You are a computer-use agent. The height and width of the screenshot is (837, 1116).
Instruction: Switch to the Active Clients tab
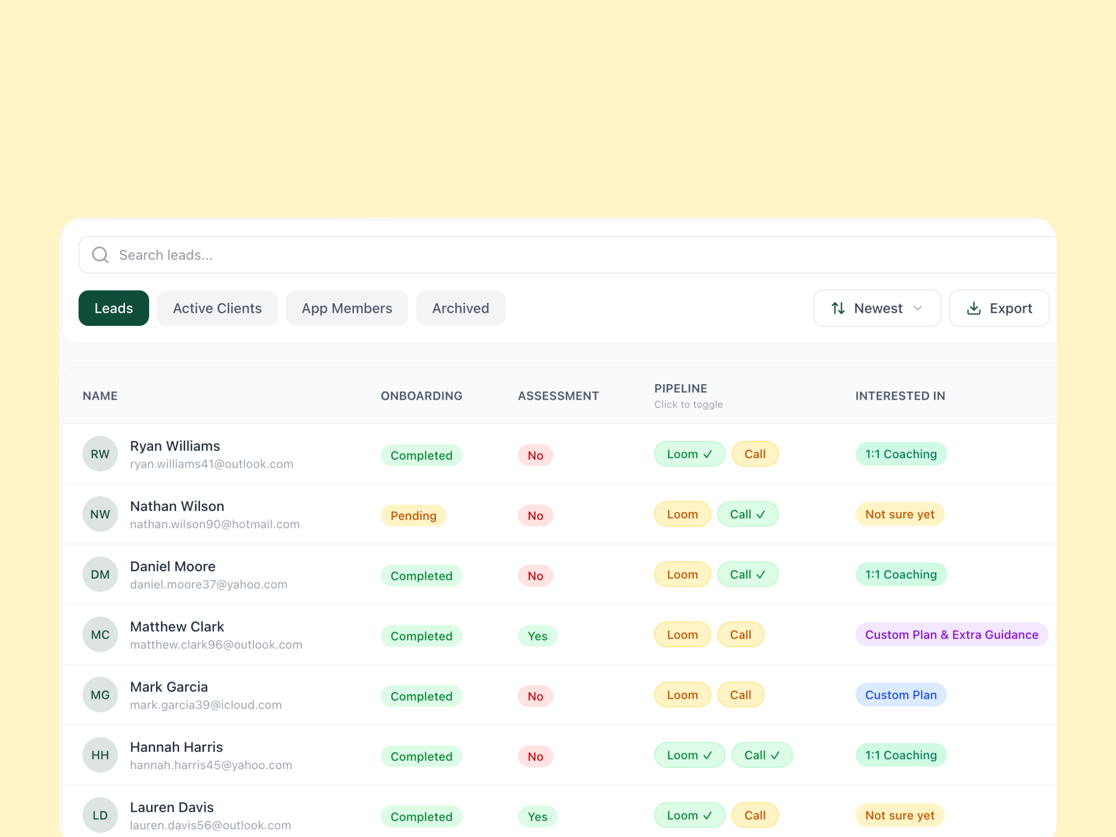point(217,308)
